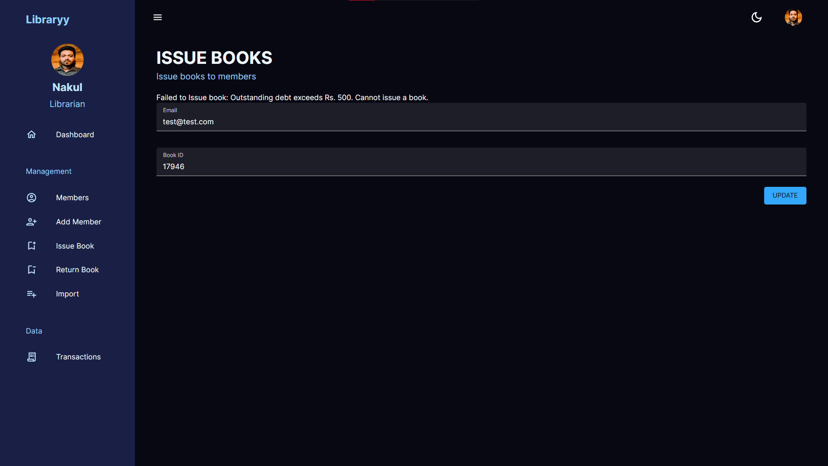This screenshot has height=466, width=828.
Task: Collapse sidebar with hamburger menu icon
Action: [157, 17]
